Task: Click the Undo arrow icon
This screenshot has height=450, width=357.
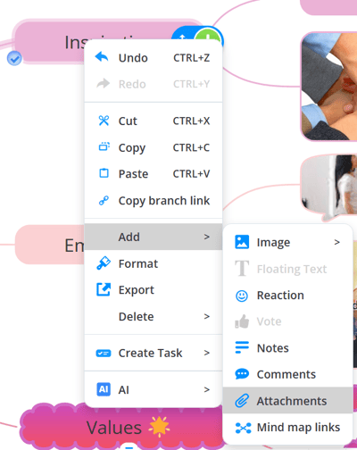Action: point(102,56)
